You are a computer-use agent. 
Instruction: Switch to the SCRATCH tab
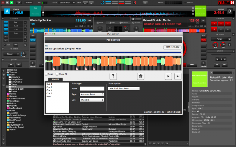124,23
